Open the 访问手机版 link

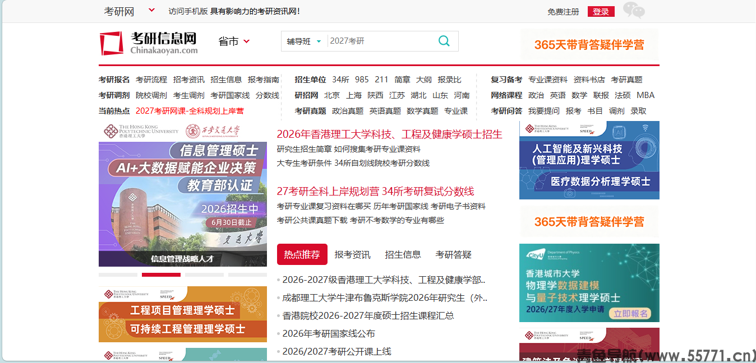tap(188, 11)
